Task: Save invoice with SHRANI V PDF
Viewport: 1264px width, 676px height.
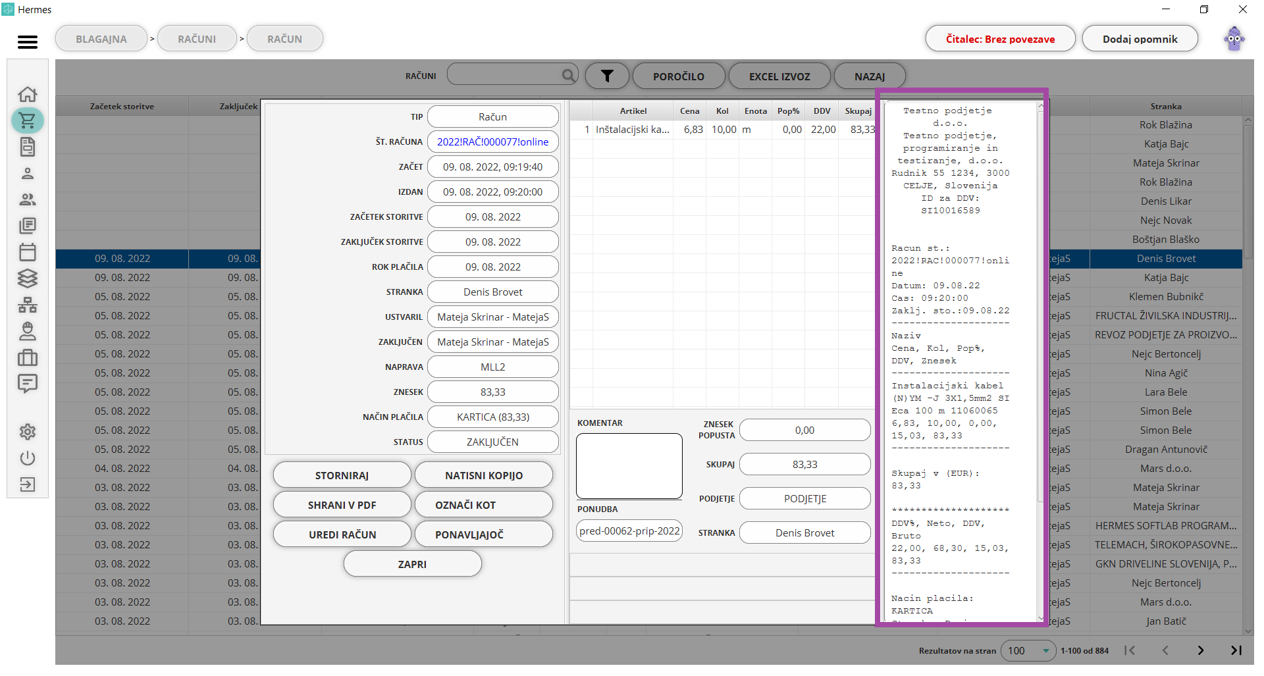Action: coord(342,505)
